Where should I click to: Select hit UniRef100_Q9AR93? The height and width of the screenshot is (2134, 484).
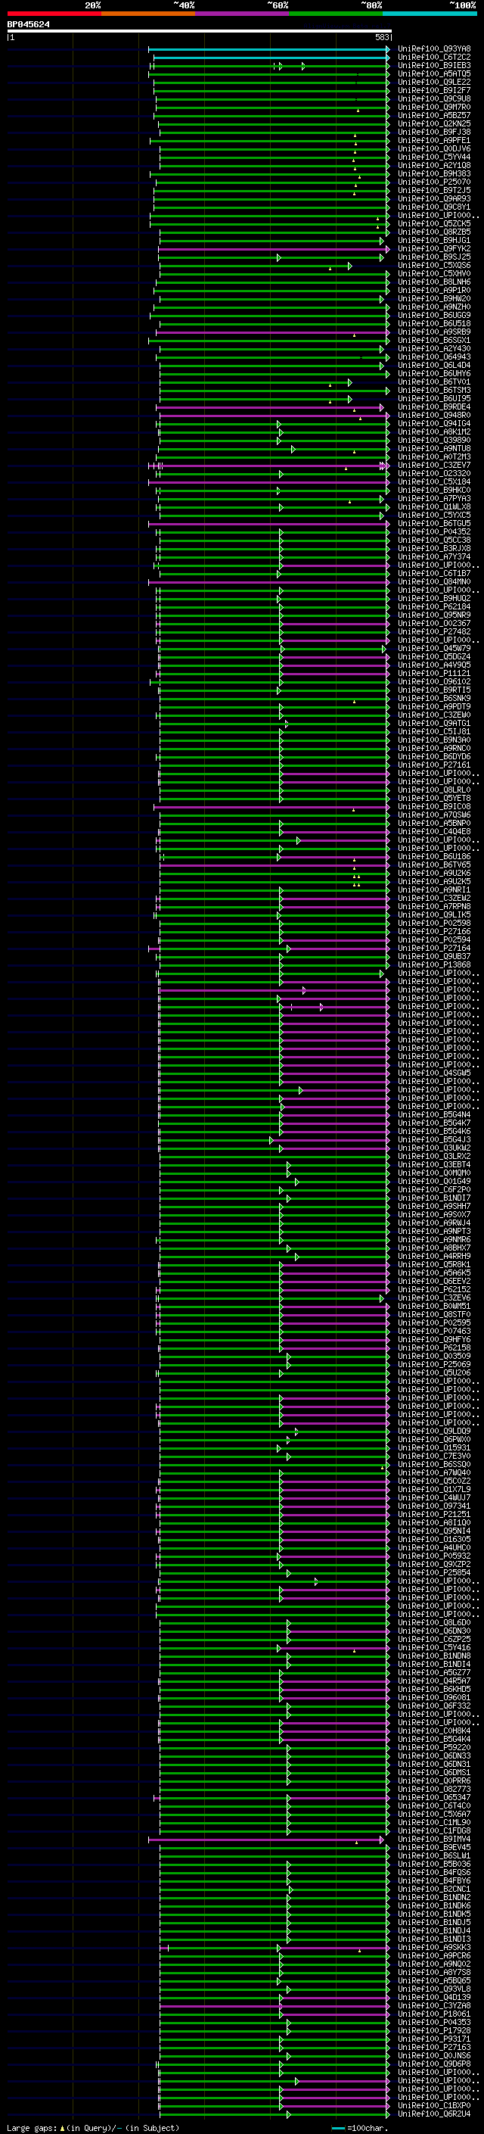coord(434,199)
